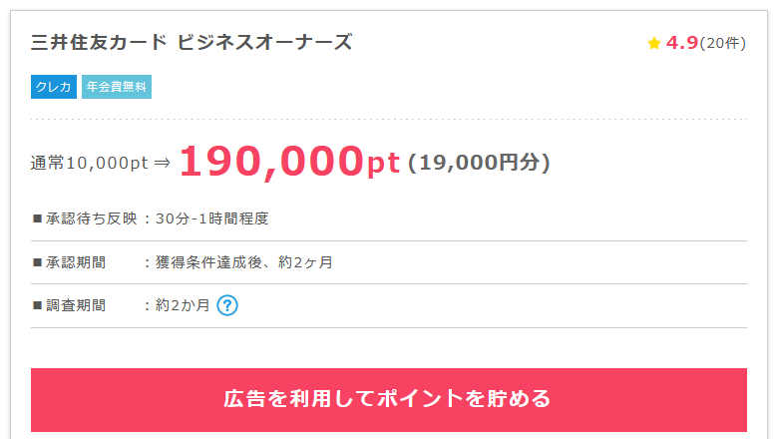775x439 pixels.
Task: Click the 約2か月 investigation period value
Action: (x=183, y=305)
